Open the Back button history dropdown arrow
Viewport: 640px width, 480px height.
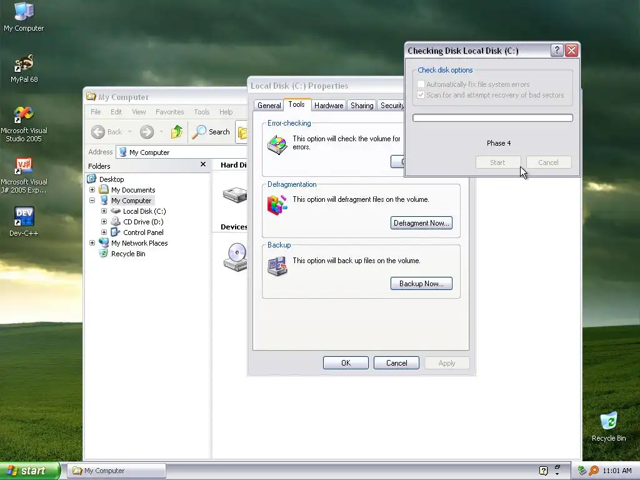[129, 132]
